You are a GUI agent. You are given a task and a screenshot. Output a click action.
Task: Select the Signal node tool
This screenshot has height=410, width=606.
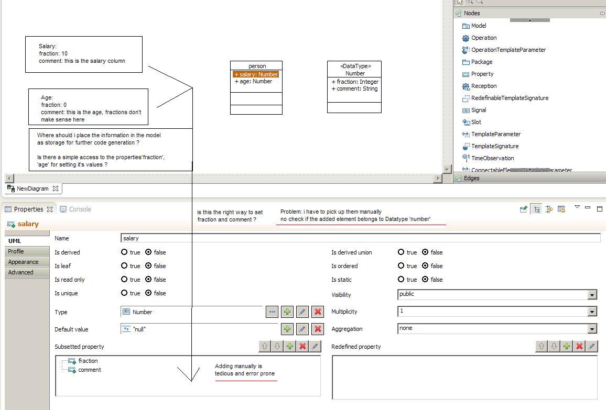click(474, 110)
